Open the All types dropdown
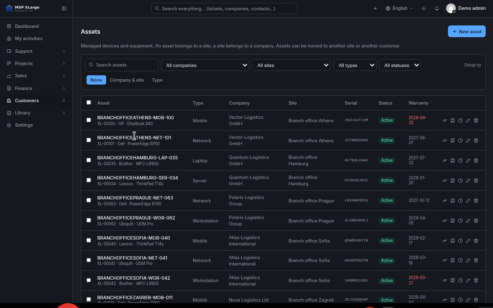Screen dimensions: 493x308 [x=355, y=65]
